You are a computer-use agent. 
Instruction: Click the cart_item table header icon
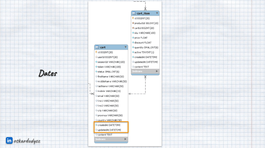pos(134,13)
